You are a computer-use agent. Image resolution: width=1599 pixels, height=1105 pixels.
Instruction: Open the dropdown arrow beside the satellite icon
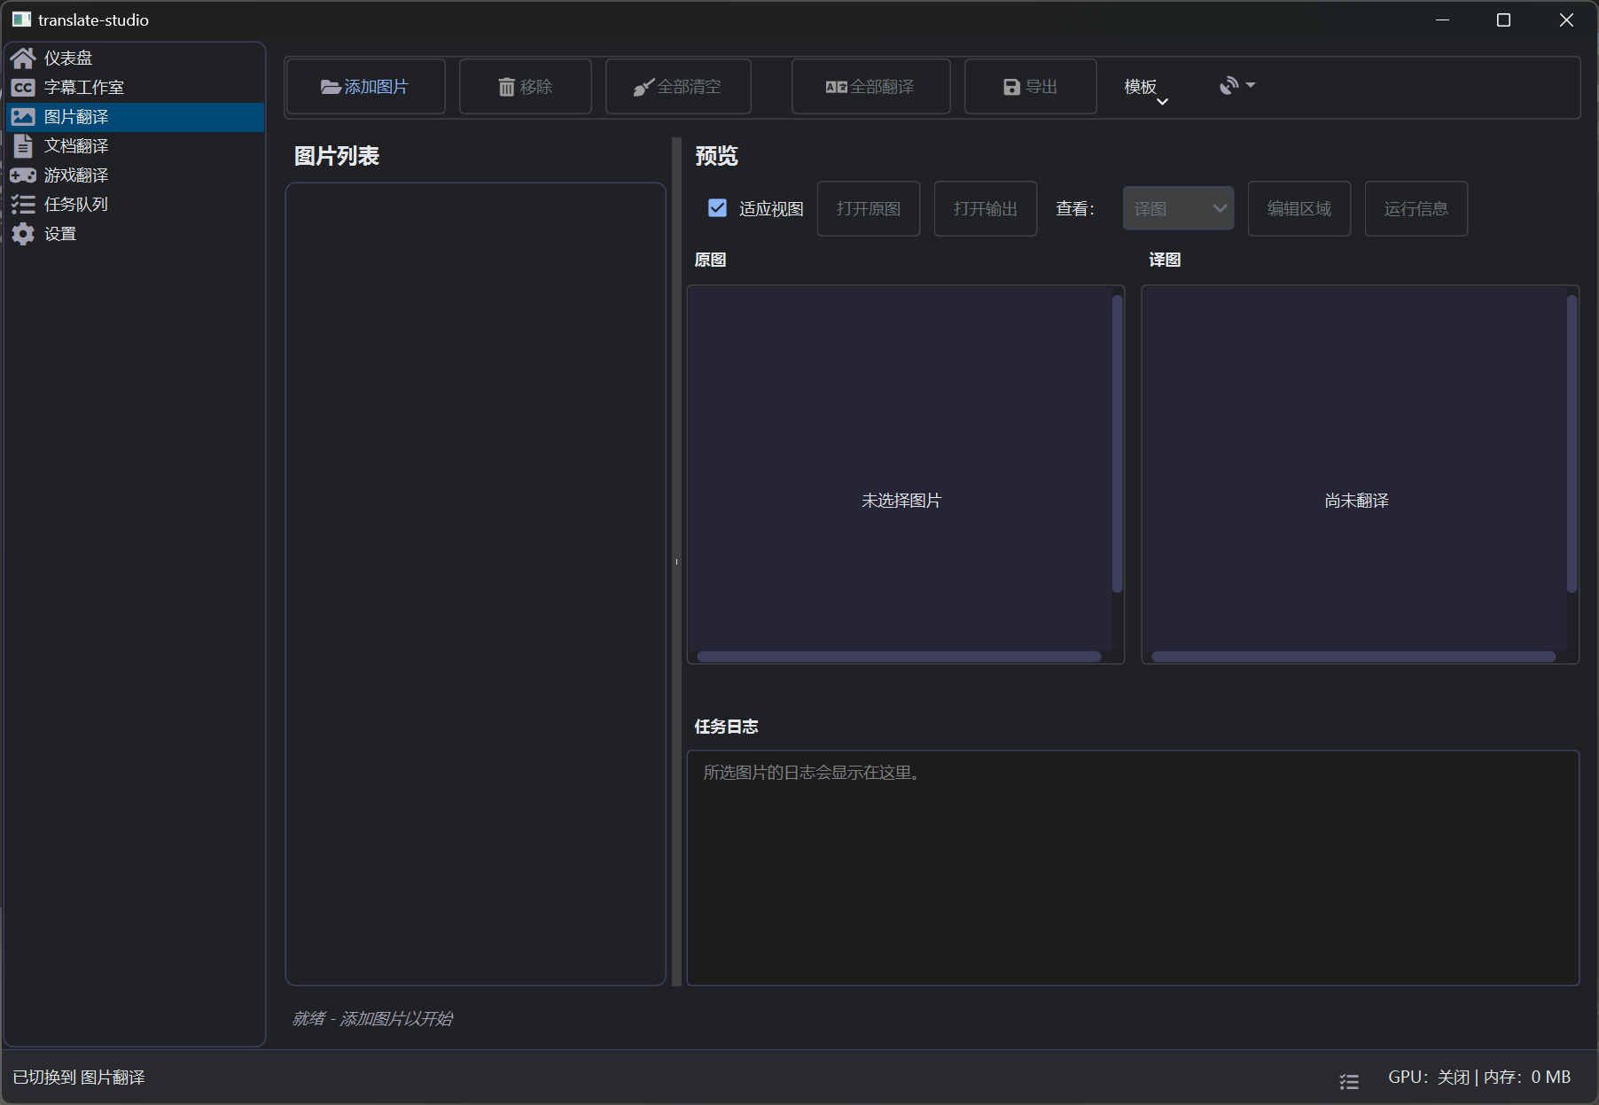1250,85
